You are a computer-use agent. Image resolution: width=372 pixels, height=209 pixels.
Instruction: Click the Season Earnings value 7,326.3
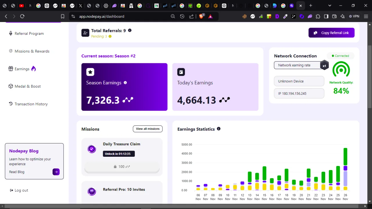click(103, 100)
